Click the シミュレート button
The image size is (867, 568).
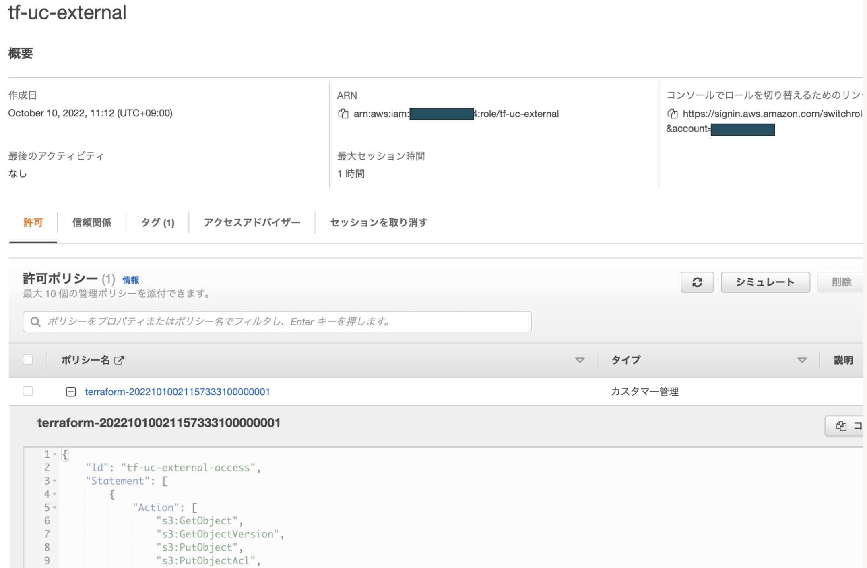point(765,282)
